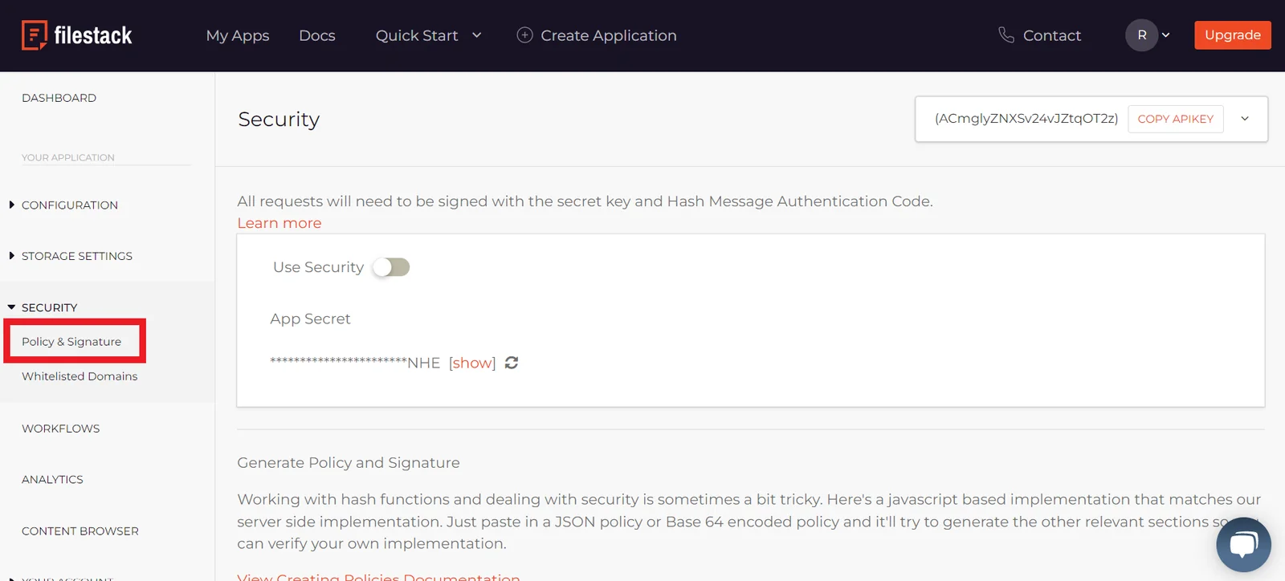The height and width of the screenshot is (581, 1285).
Task: Click the masked App Secret ending NHE
Action: [355, 363]
